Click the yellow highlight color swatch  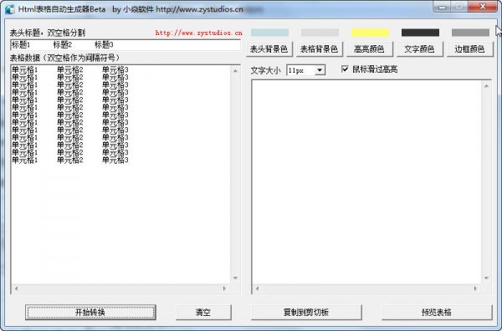coord(370,33)
